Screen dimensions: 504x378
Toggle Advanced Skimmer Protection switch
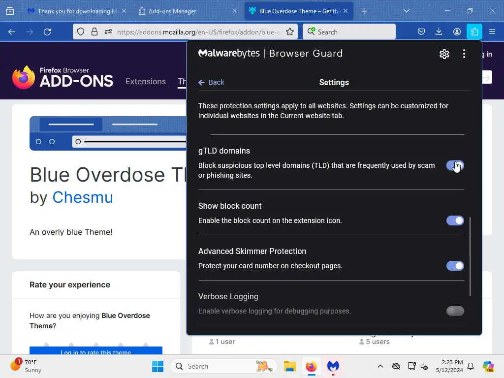point(455,266)
